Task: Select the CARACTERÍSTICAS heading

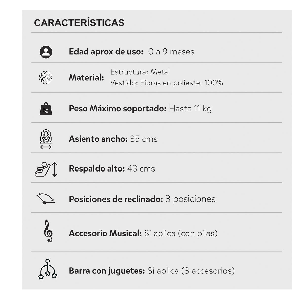Action: point(79,23)
